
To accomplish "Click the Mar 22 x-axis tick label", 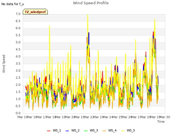I will pos(89,117).
